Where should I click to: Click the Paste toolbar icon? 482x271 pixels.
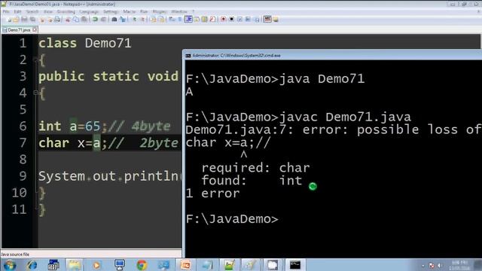(84, 20)
